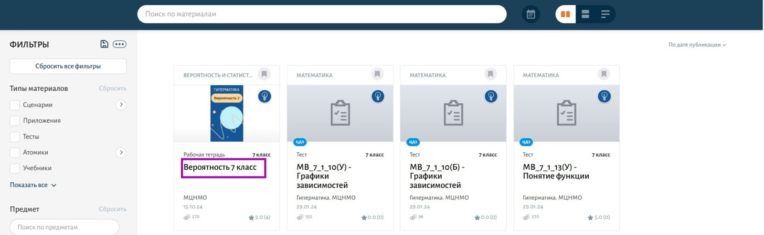Click ЦДЗ badge on МВ_7_1_10(Б) card

click(x=413, y=142)
